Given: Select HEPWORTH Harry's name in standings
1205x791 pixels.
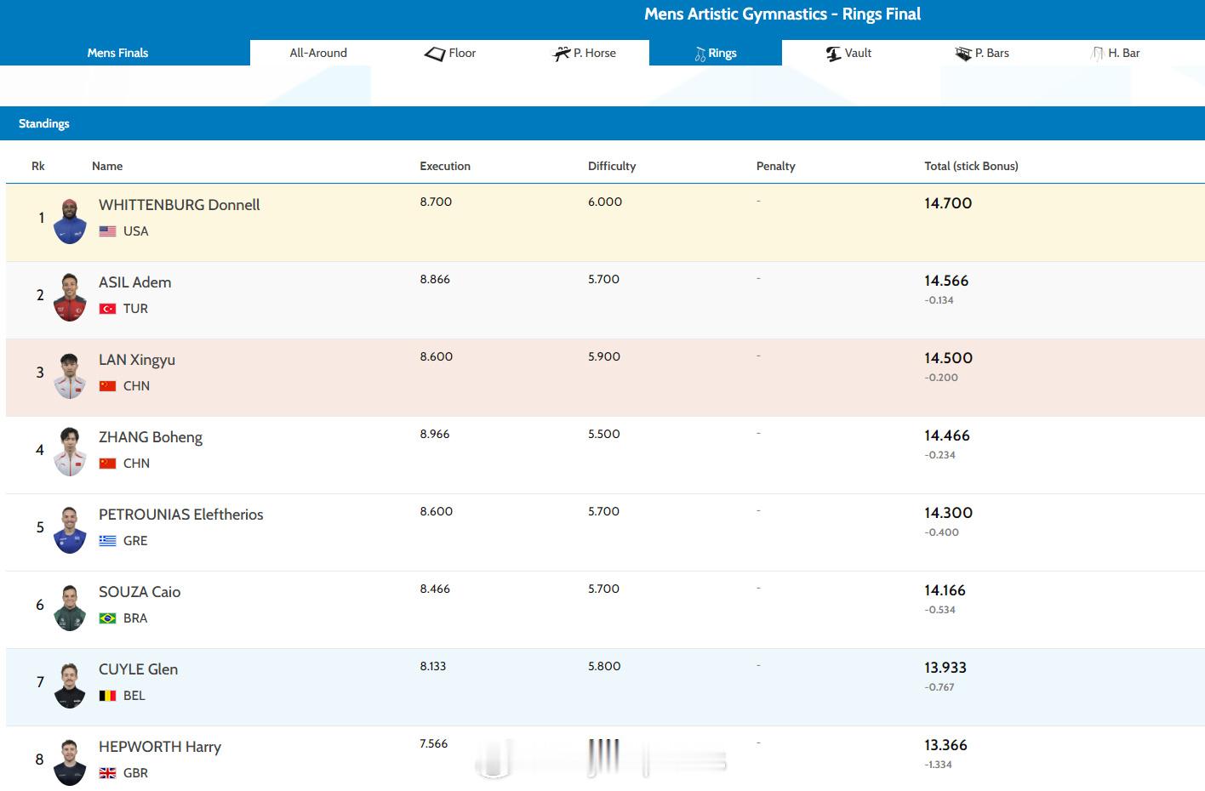Looking at the screenshot, I should coord(159,747).
